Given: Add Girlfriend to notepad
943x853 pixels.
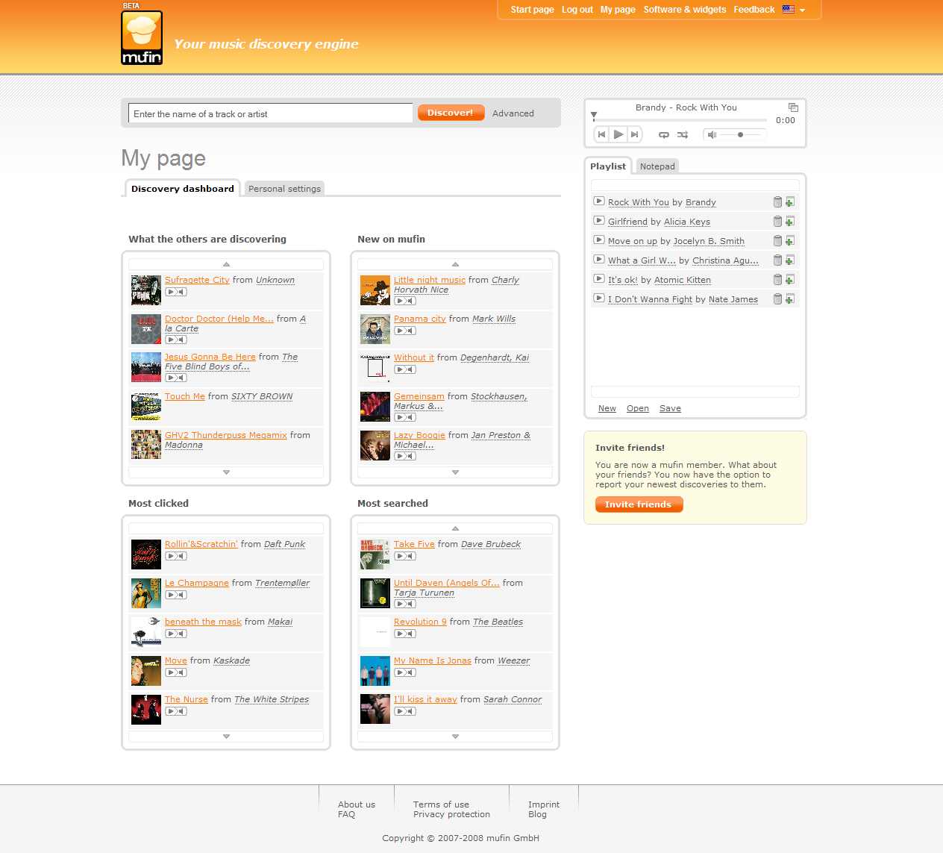Looking at the screenshot, I should pos(790,222).
